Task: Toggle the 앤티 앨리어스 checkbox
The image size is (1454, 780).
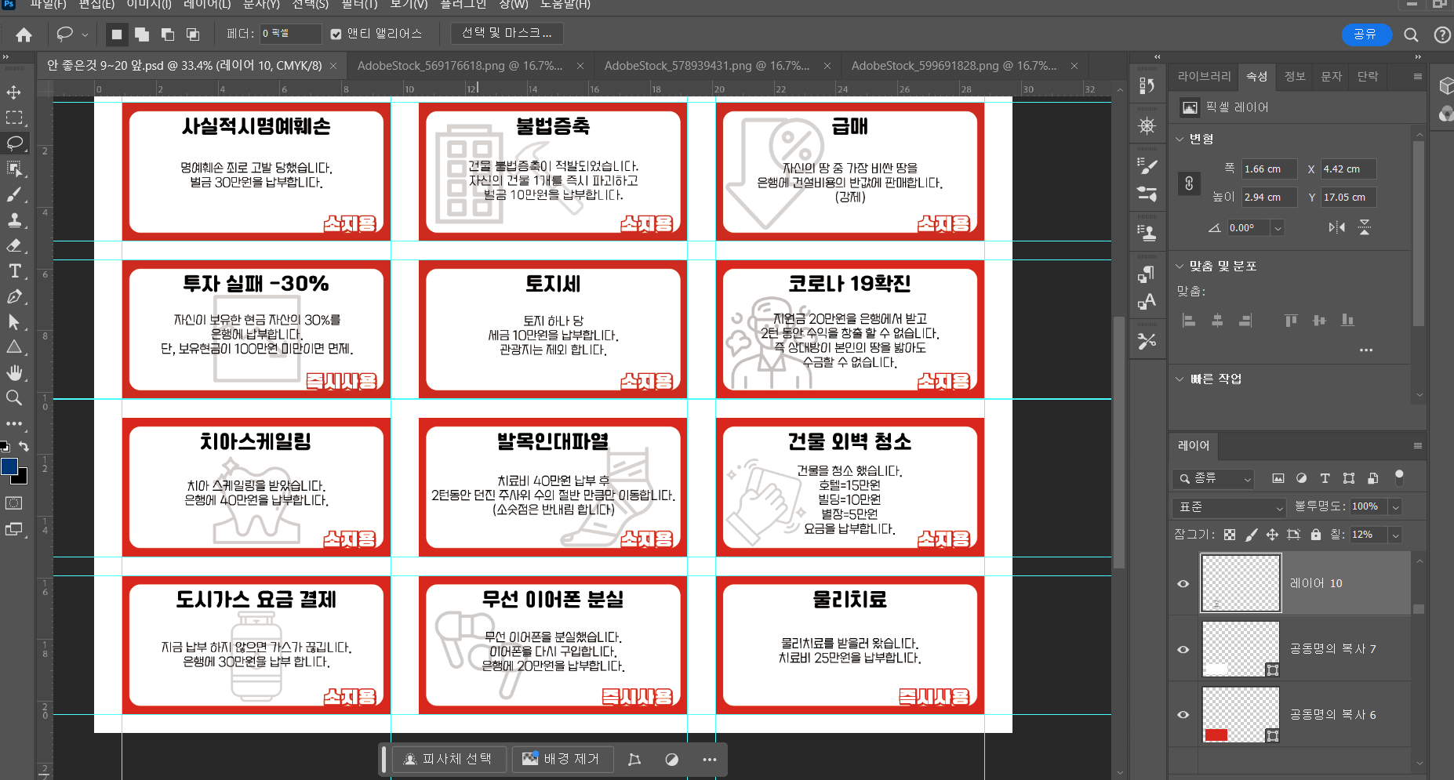Action: pos(336,34)
